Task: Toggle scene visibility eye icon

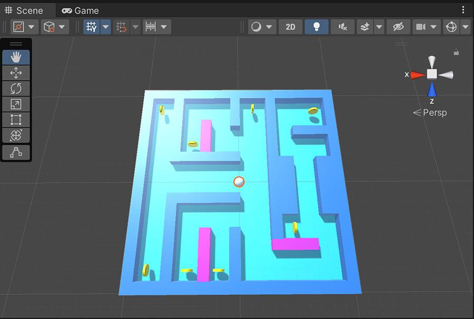Action: point(398,27)
